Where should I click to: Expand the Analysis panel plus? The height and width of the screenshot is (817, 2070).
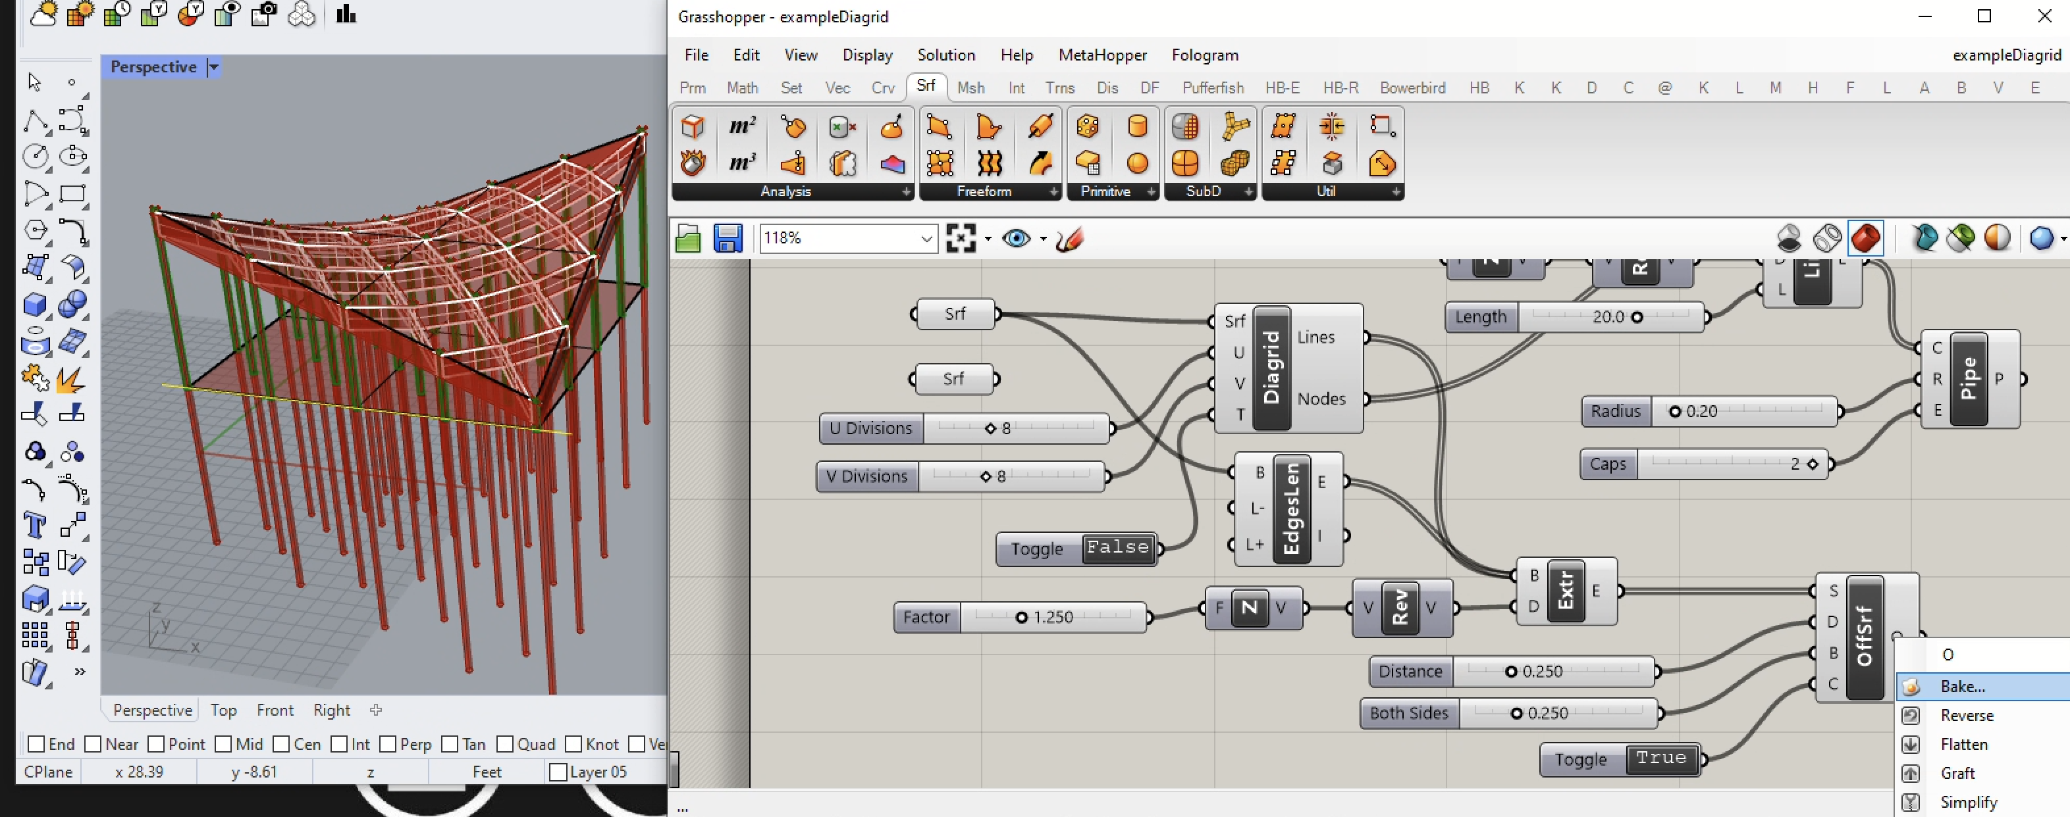[x=906, y=192]
